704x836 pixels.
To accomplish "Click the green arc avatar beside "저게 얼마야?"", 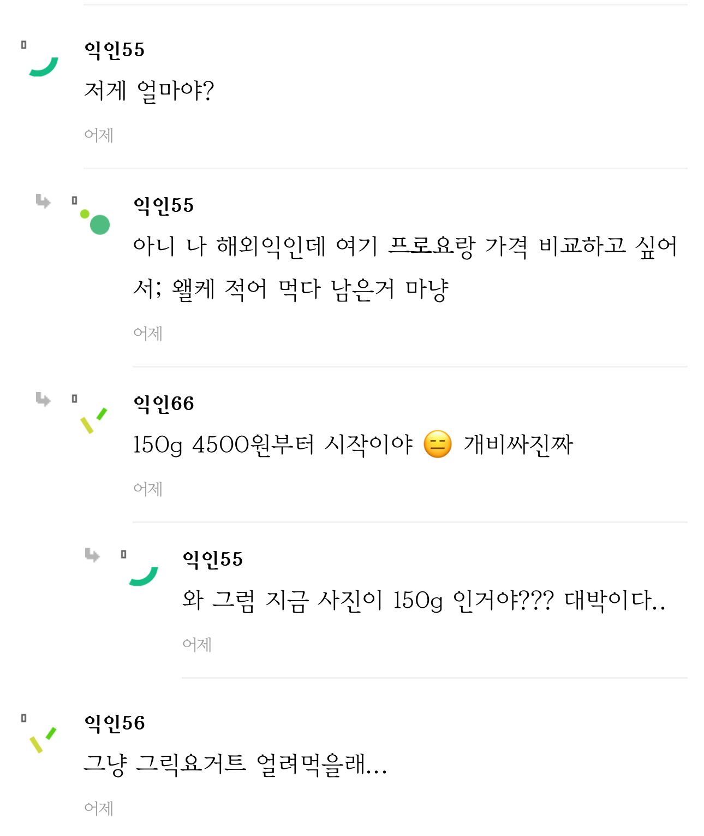I will (44, 67).
